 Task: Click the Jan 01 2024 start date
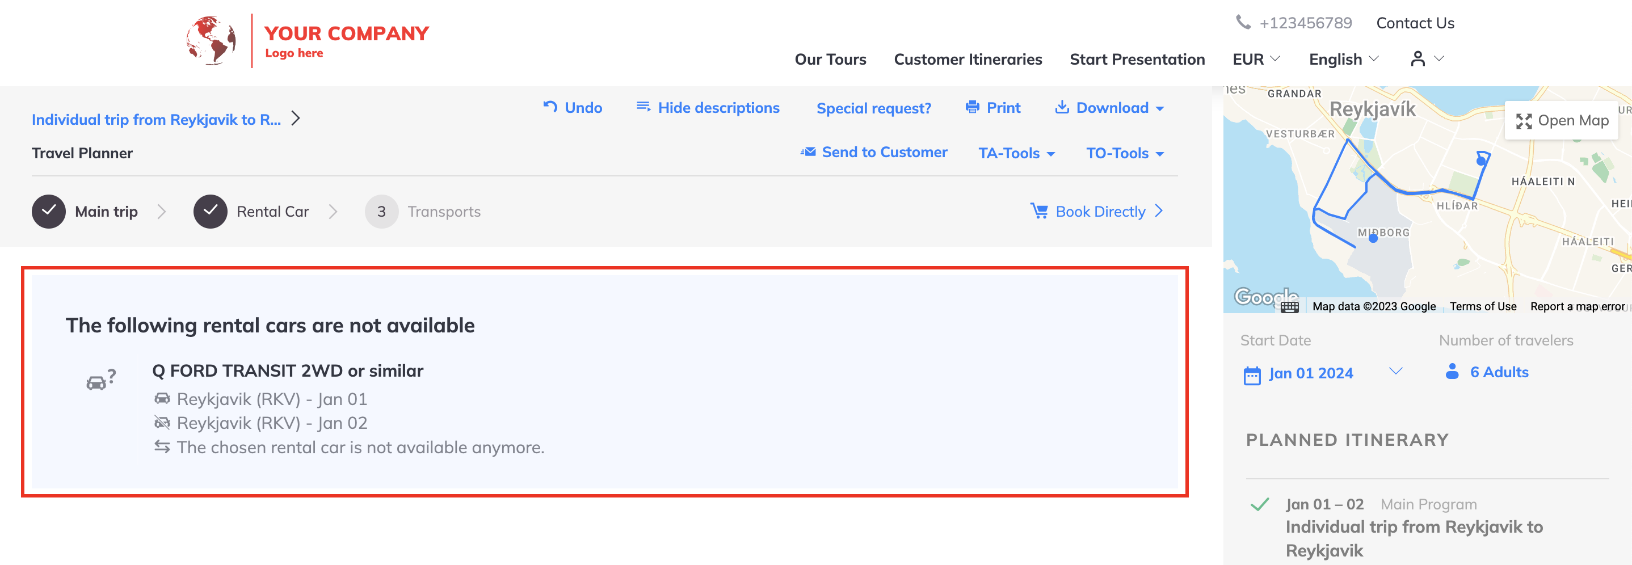[x=1310, y=373]
